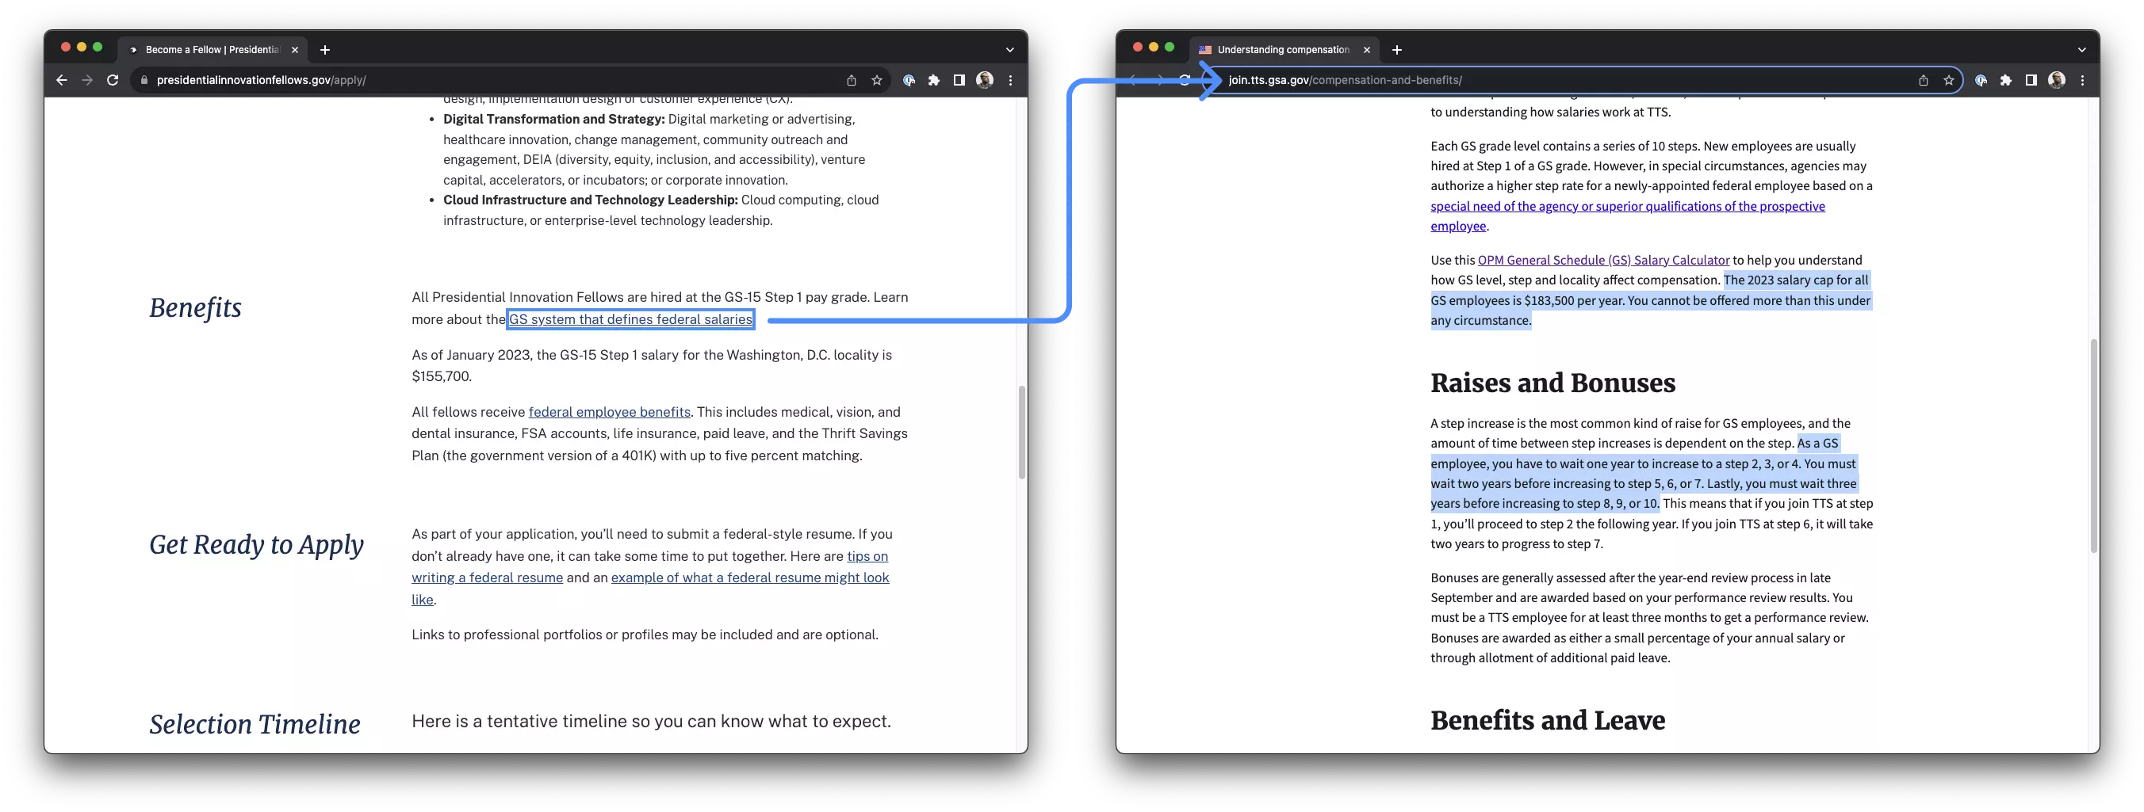Click blue extension icon left of puzzle in right browser
This screenshot has height=812, width=2144.
click(1981, 81)
